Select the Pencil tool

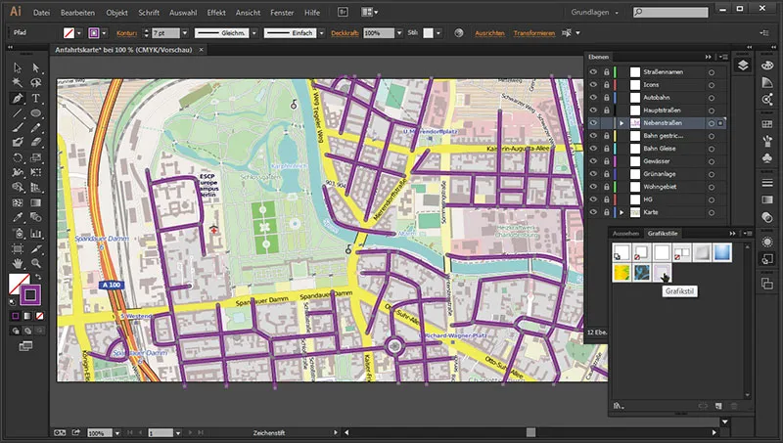coord(36,128)
